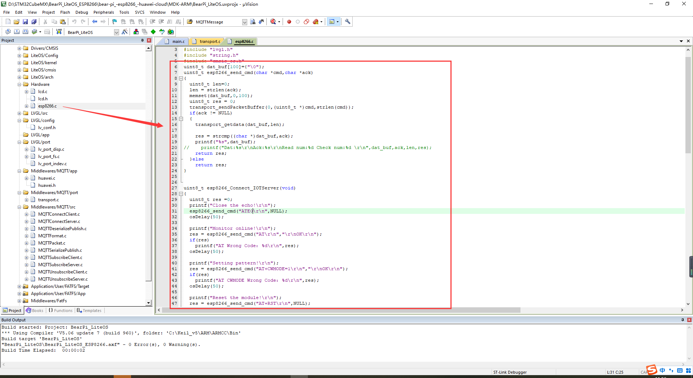This screenshot has height=378, width=693.
Task: Indent the selected lines
Action: coord(152,22)
